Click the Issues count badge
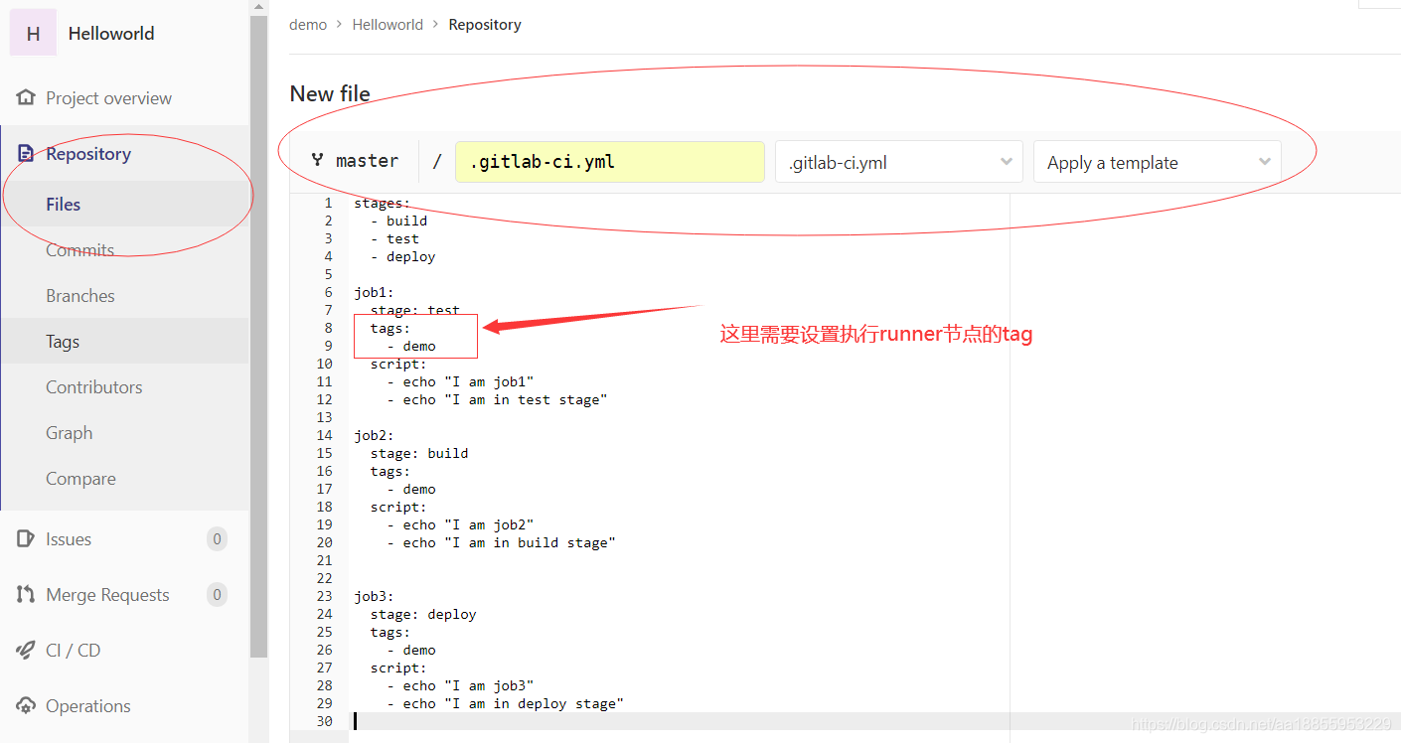Viewport: 1401px width, 743px height. coord(217,538)
